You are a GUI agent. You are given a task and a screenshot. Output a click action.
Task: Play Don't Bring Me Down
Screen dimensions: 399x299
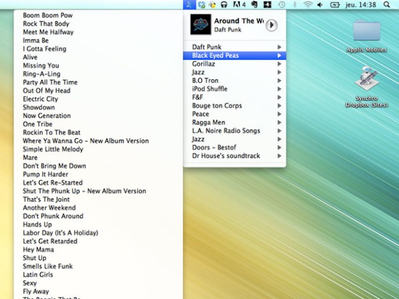[x=99, y=166]
